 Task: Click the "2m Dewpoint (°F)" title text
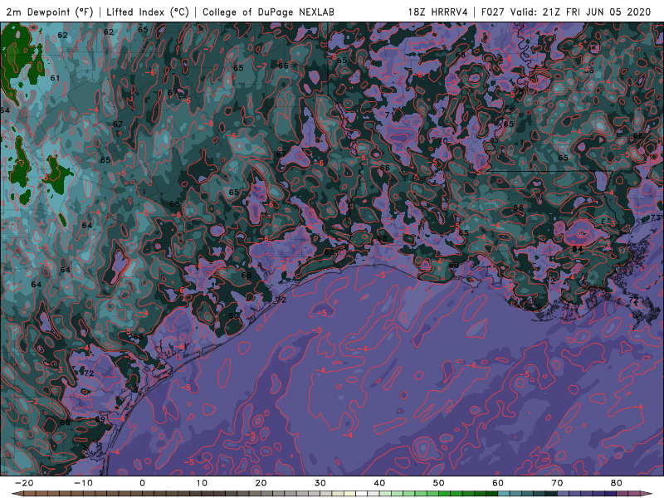point(50,12)
